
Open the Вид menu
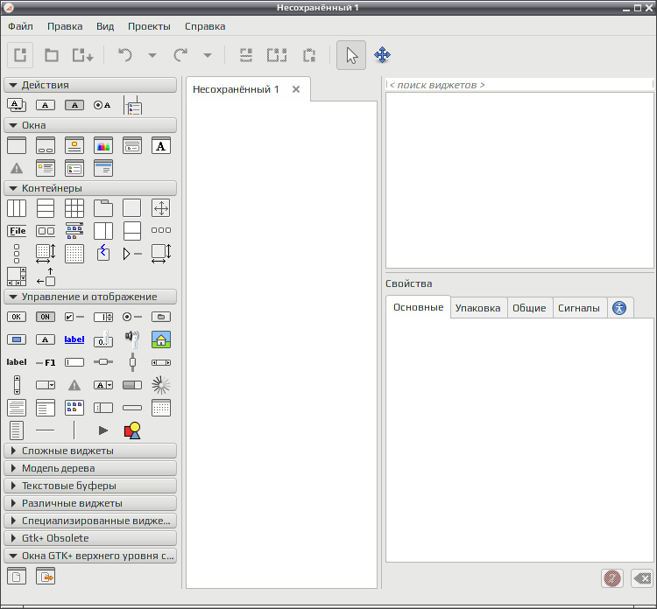click(x=105, y=26)
